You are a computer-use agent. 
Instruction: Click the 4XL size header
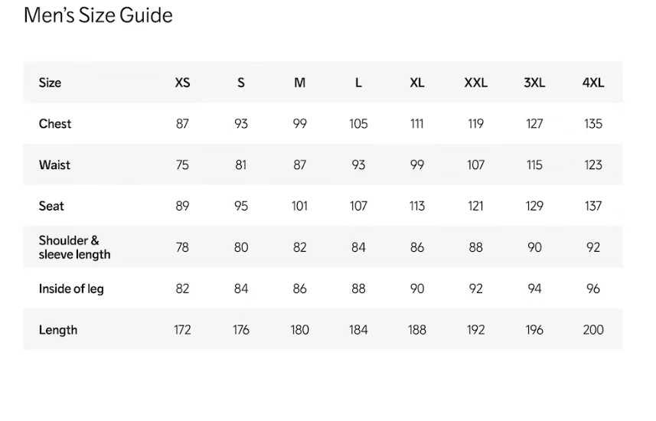pos(593,83)
